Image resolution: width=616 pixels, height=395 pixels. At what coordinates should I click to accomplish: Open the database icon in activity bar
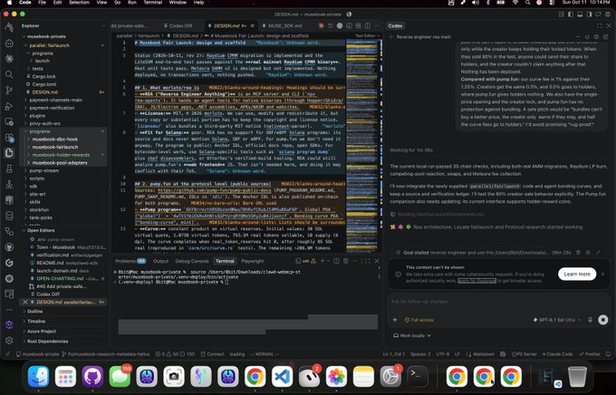(x=9, y=216)
